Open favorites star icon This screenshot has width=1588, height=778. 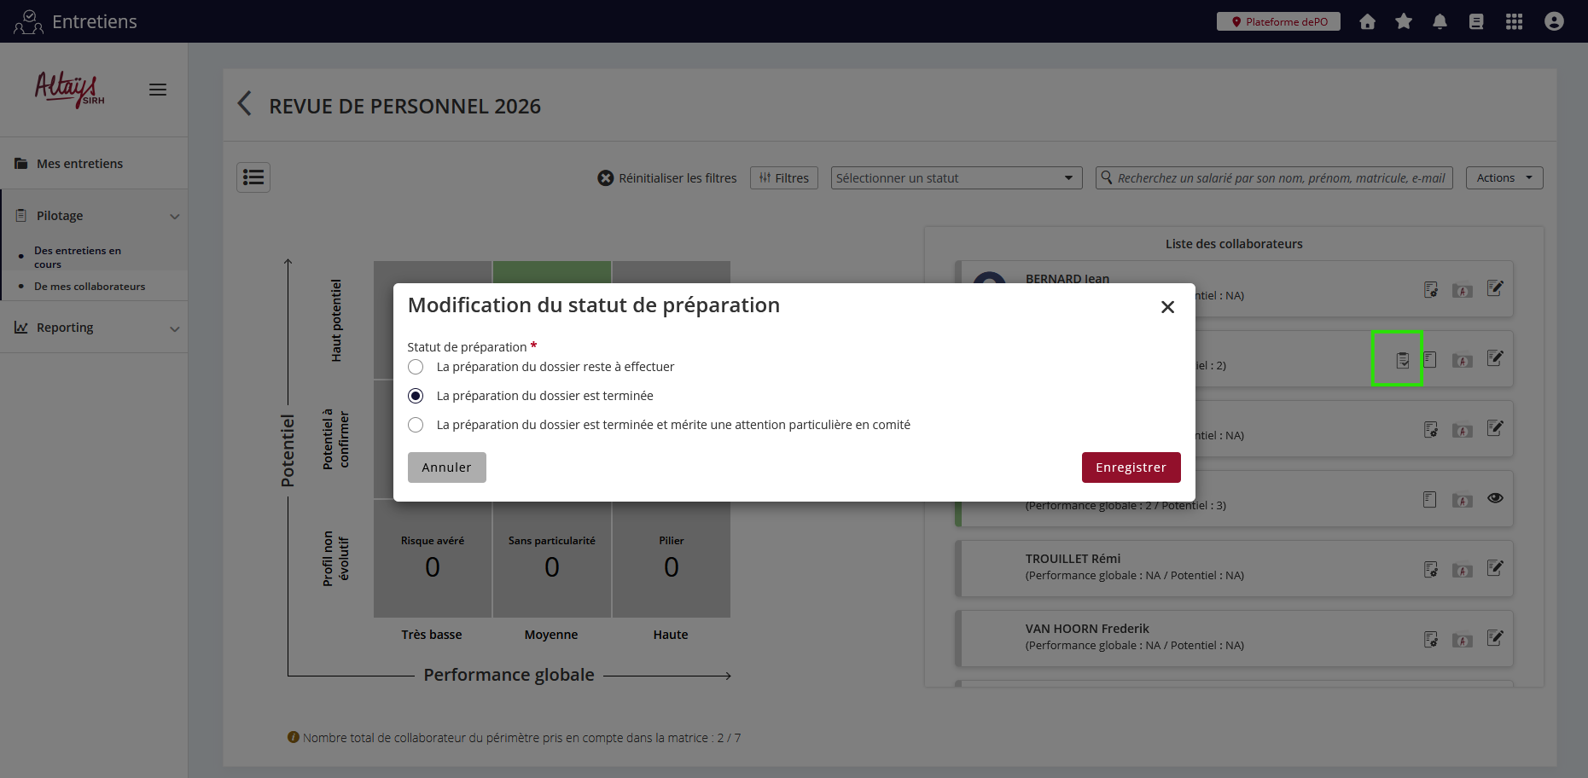pyautogui.click(x=1404, y=21)
